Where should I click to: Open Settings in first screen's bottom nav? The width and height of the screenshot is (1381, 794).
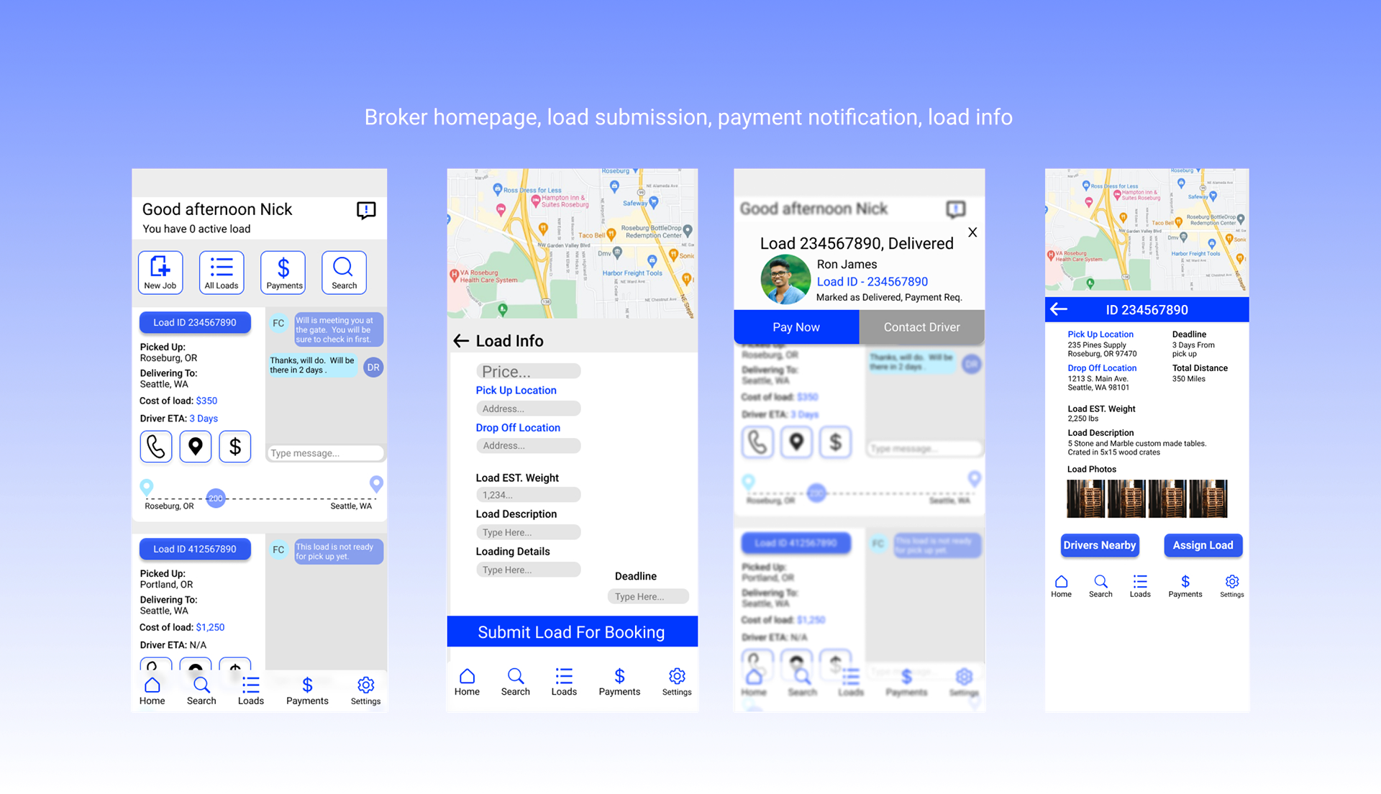[x=365, y=691]
